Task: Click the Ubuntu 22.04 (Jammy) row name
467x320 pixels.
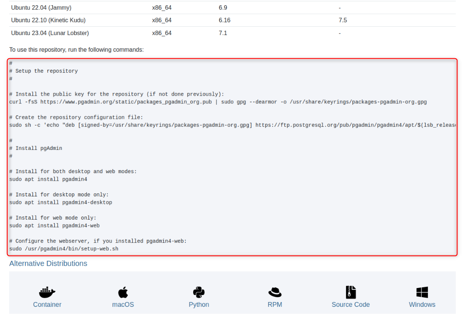Action: tap(41, 8)
